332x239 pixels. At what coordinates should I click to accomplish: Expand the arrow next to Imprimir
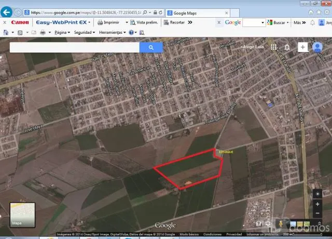pos(127,22)
